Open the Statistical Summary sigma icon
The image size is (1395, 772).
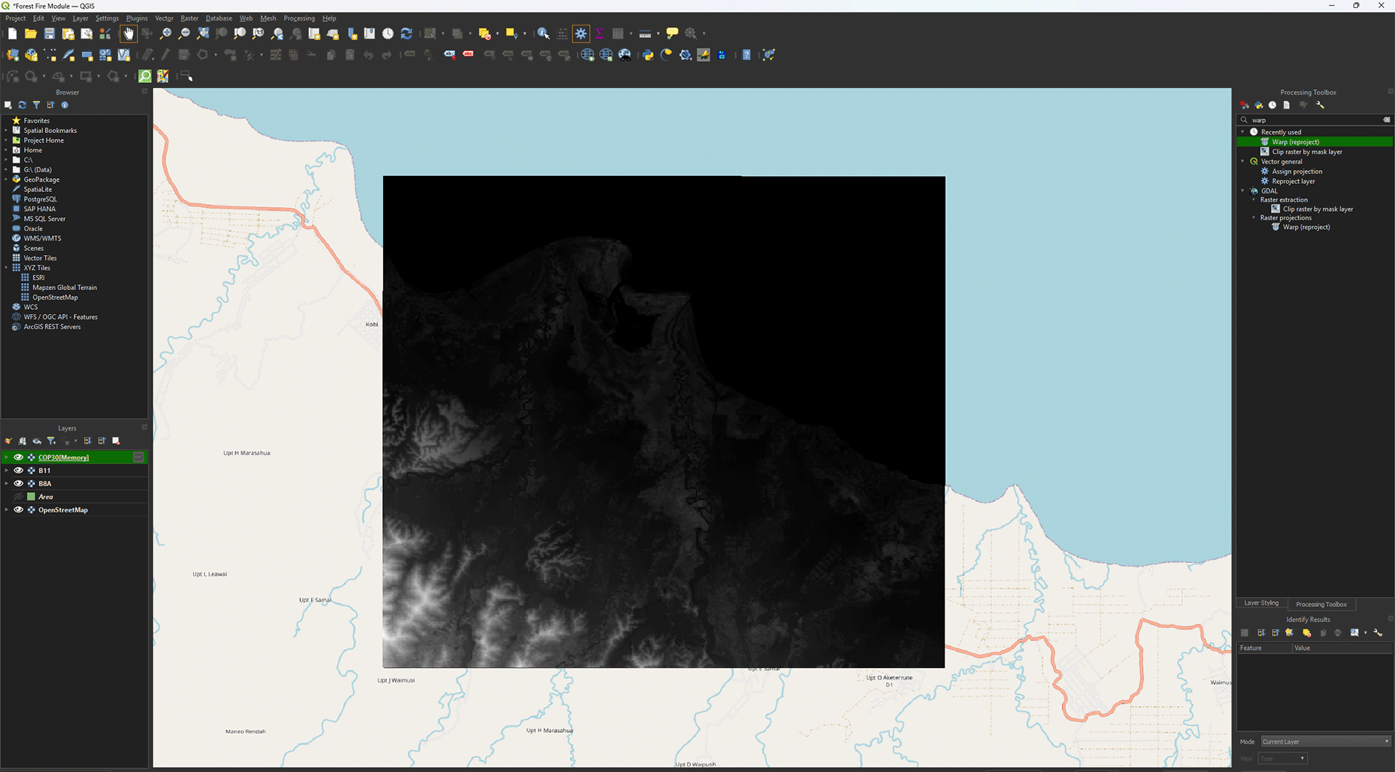click(x=599, y=33)
